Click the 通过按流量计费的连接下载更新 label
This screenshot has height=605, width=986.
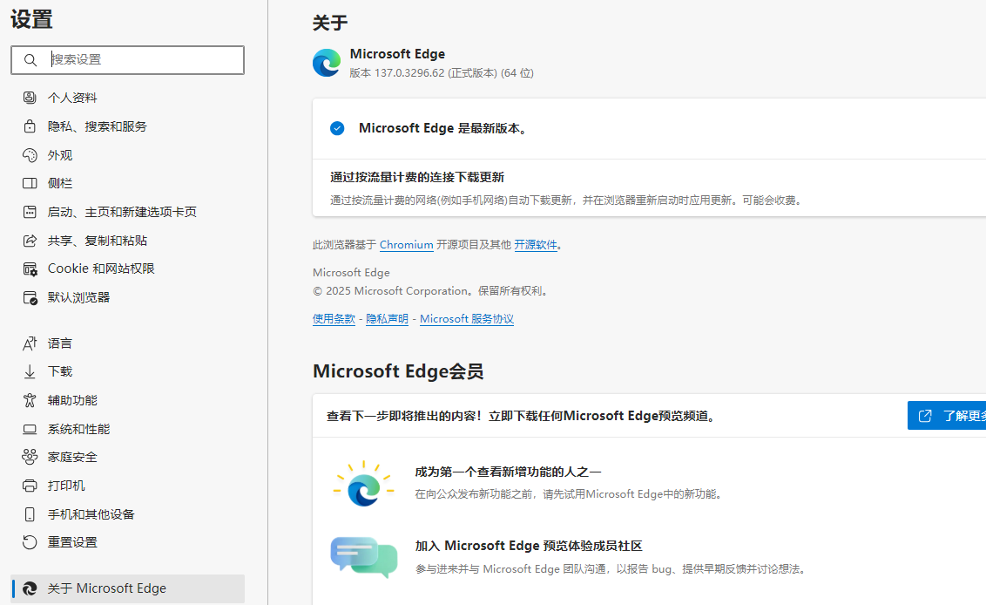coord(417,178)
